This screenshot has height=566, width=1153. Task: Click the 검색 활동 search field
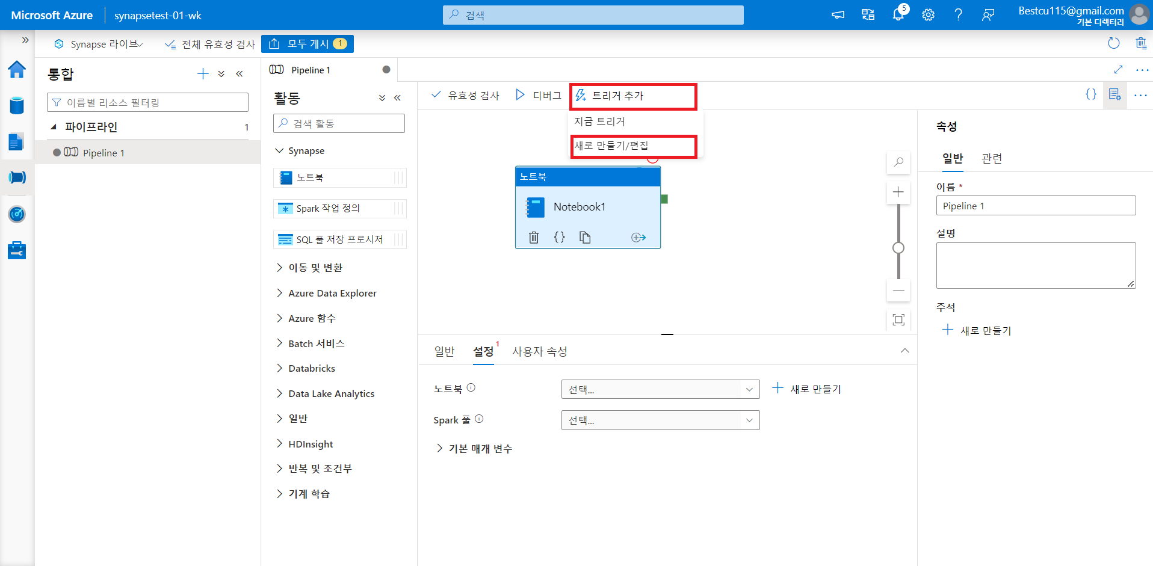pyautogui.click(x=339, y=123)
